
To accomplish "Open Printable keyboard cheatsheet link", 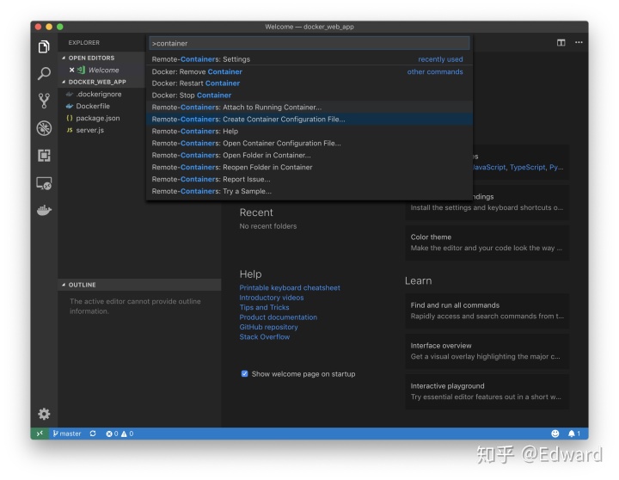I will pyautogui.click(x=290, y=287).
